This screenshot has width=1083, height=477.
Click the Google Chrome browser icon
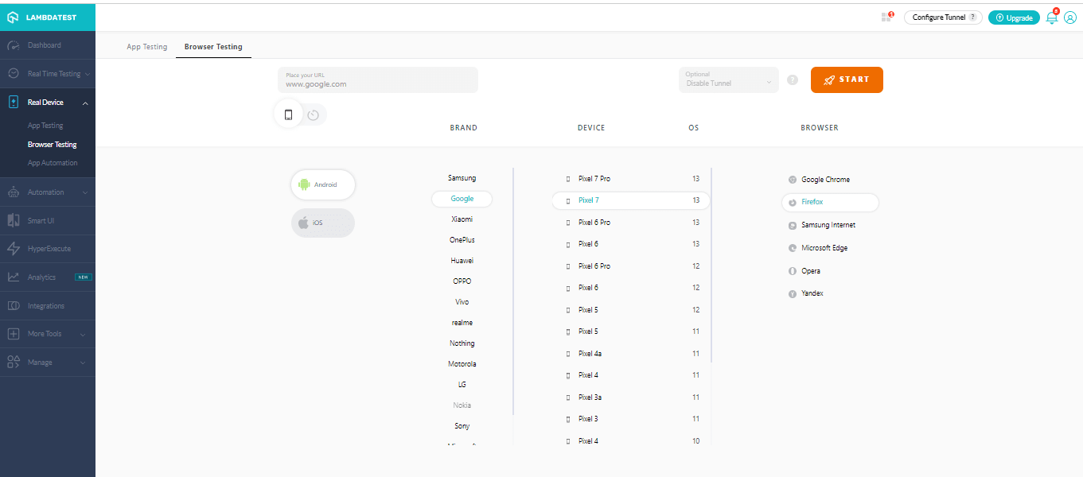pyautogui.click(x=793, y=180)
